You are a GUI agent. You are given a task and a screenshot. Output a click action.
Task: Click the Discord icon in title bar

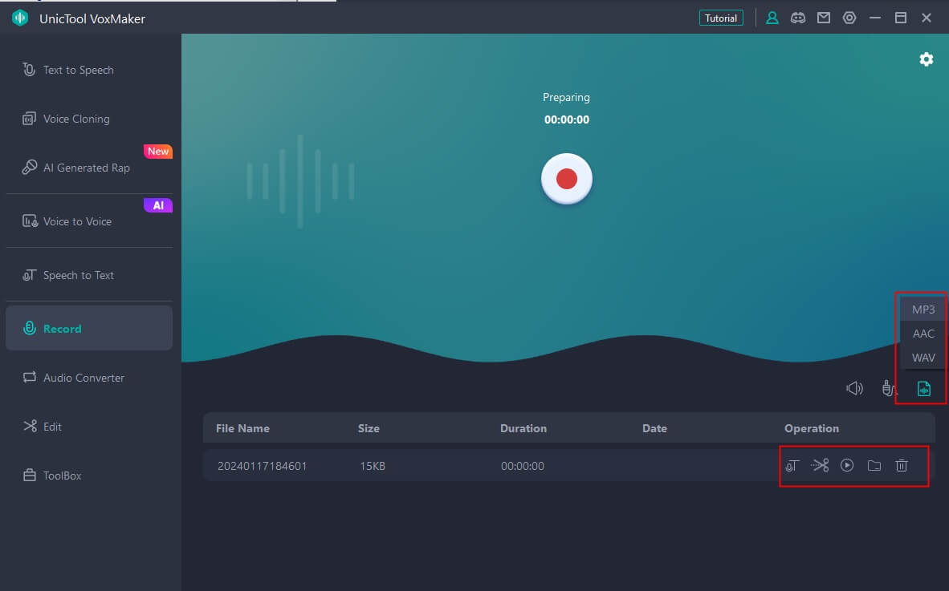798,18
